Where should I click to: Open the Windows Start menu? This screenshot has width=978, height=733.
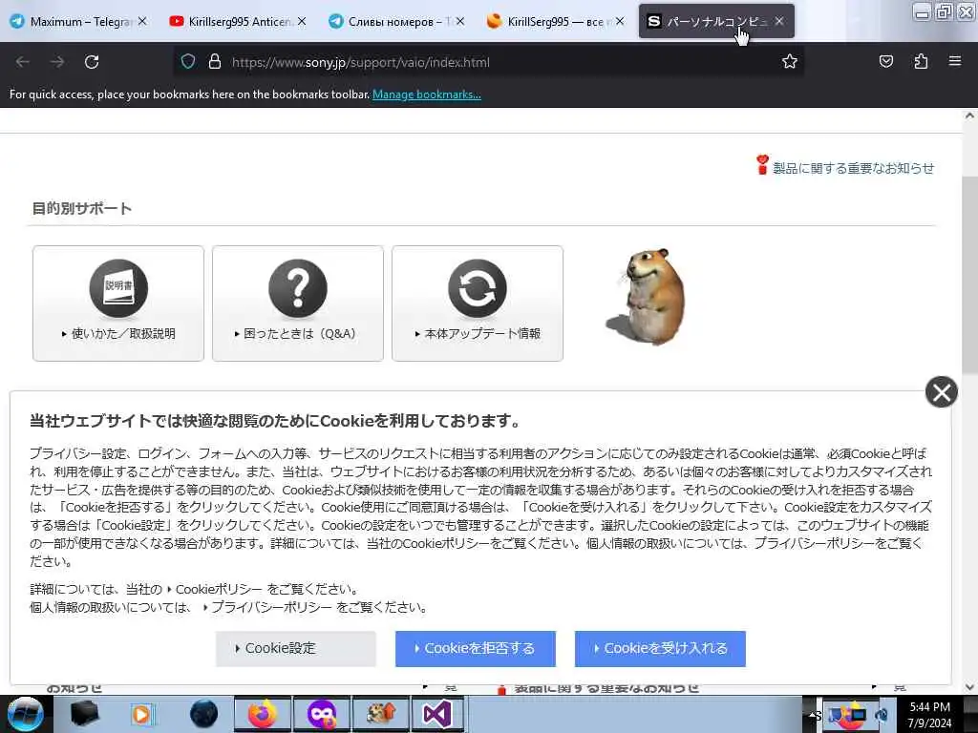point(24,714)
